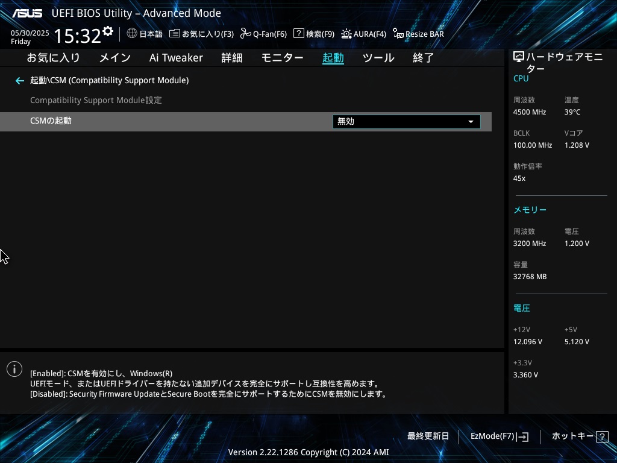The image size is (617, 463).
Task: Go back using the left arrow icon
Action: tap(20, 81)
